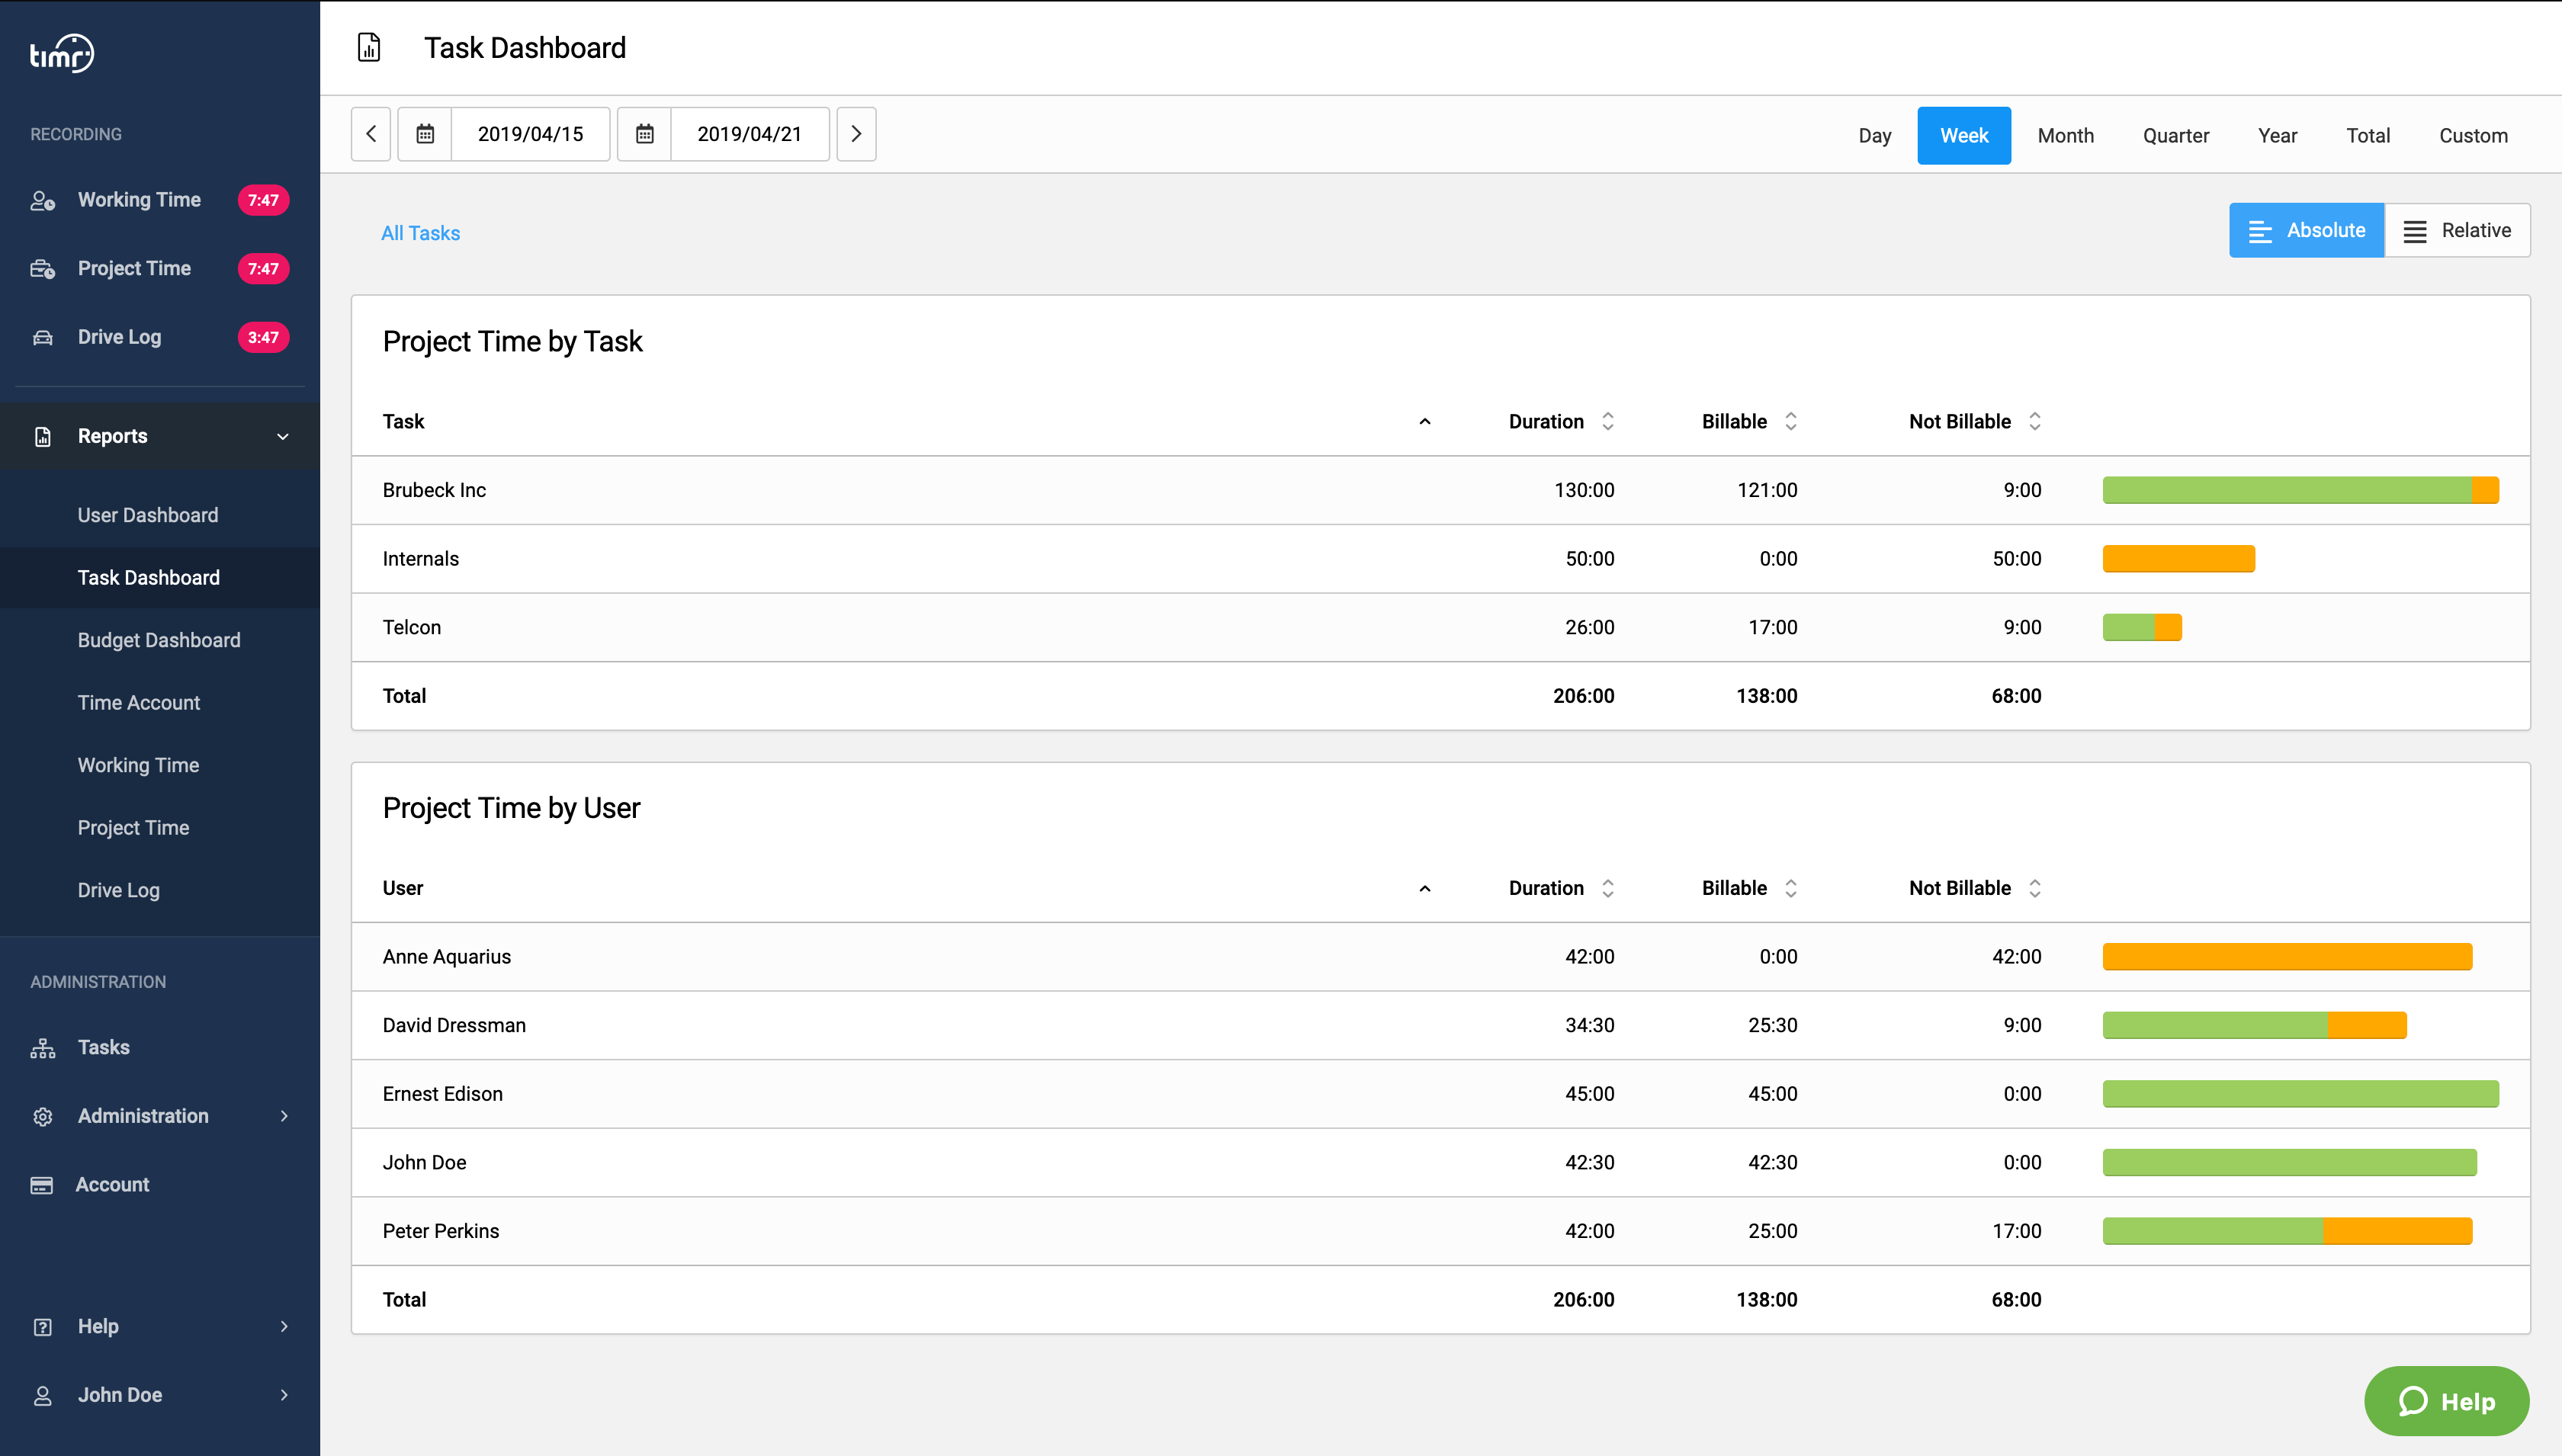
Task: Click the Drive Log car icon
Action: tap(42, 338)
